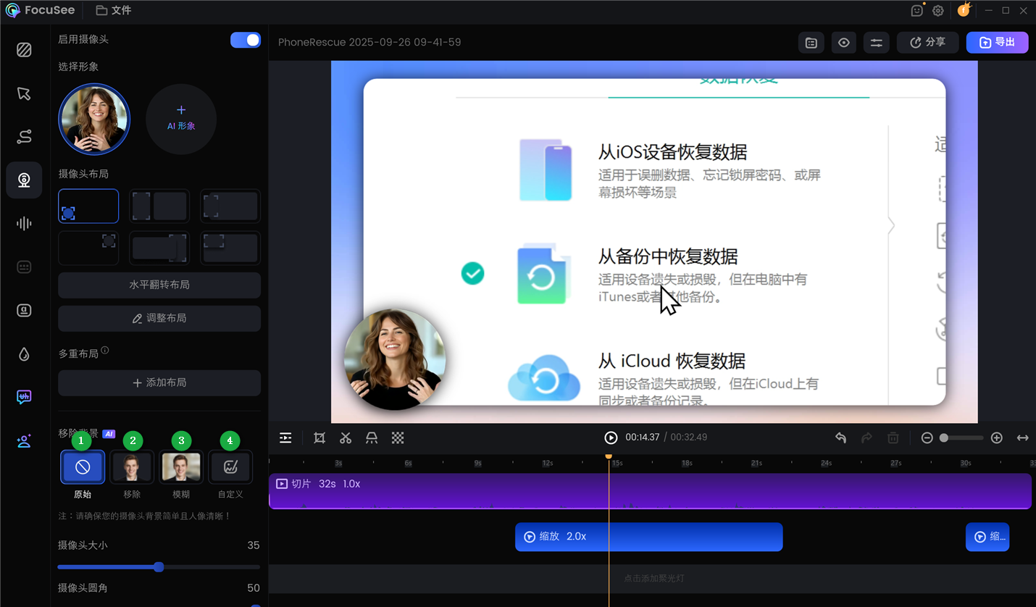Open the keystroke panel in the left sidebar
Viewport: 1036px width, 607px height.
click(x=24, y=267)
